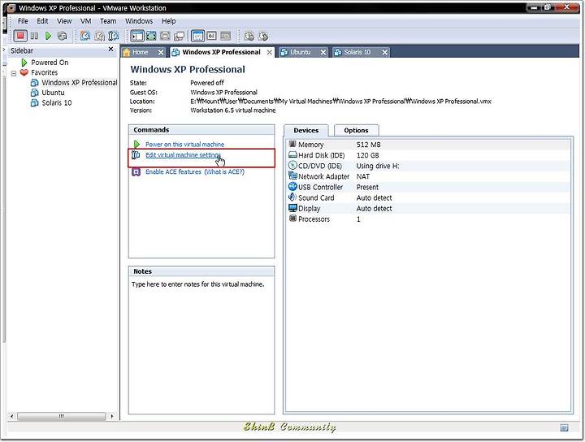Select the Options tab
The width and height of the screenshot is (585, 442).
click(x=357, y=130)
